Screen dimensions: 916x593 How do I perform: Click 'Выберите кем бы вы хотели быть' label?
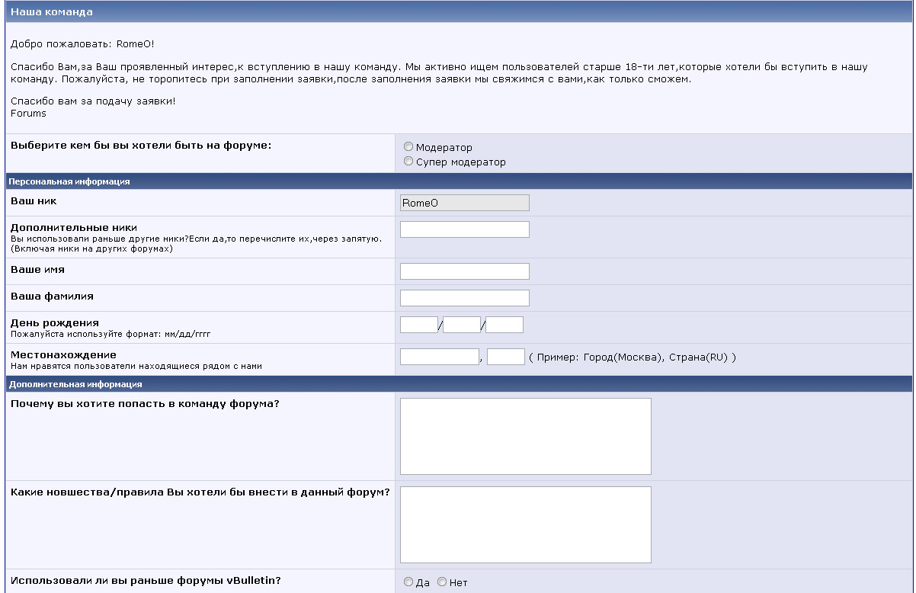141,145
